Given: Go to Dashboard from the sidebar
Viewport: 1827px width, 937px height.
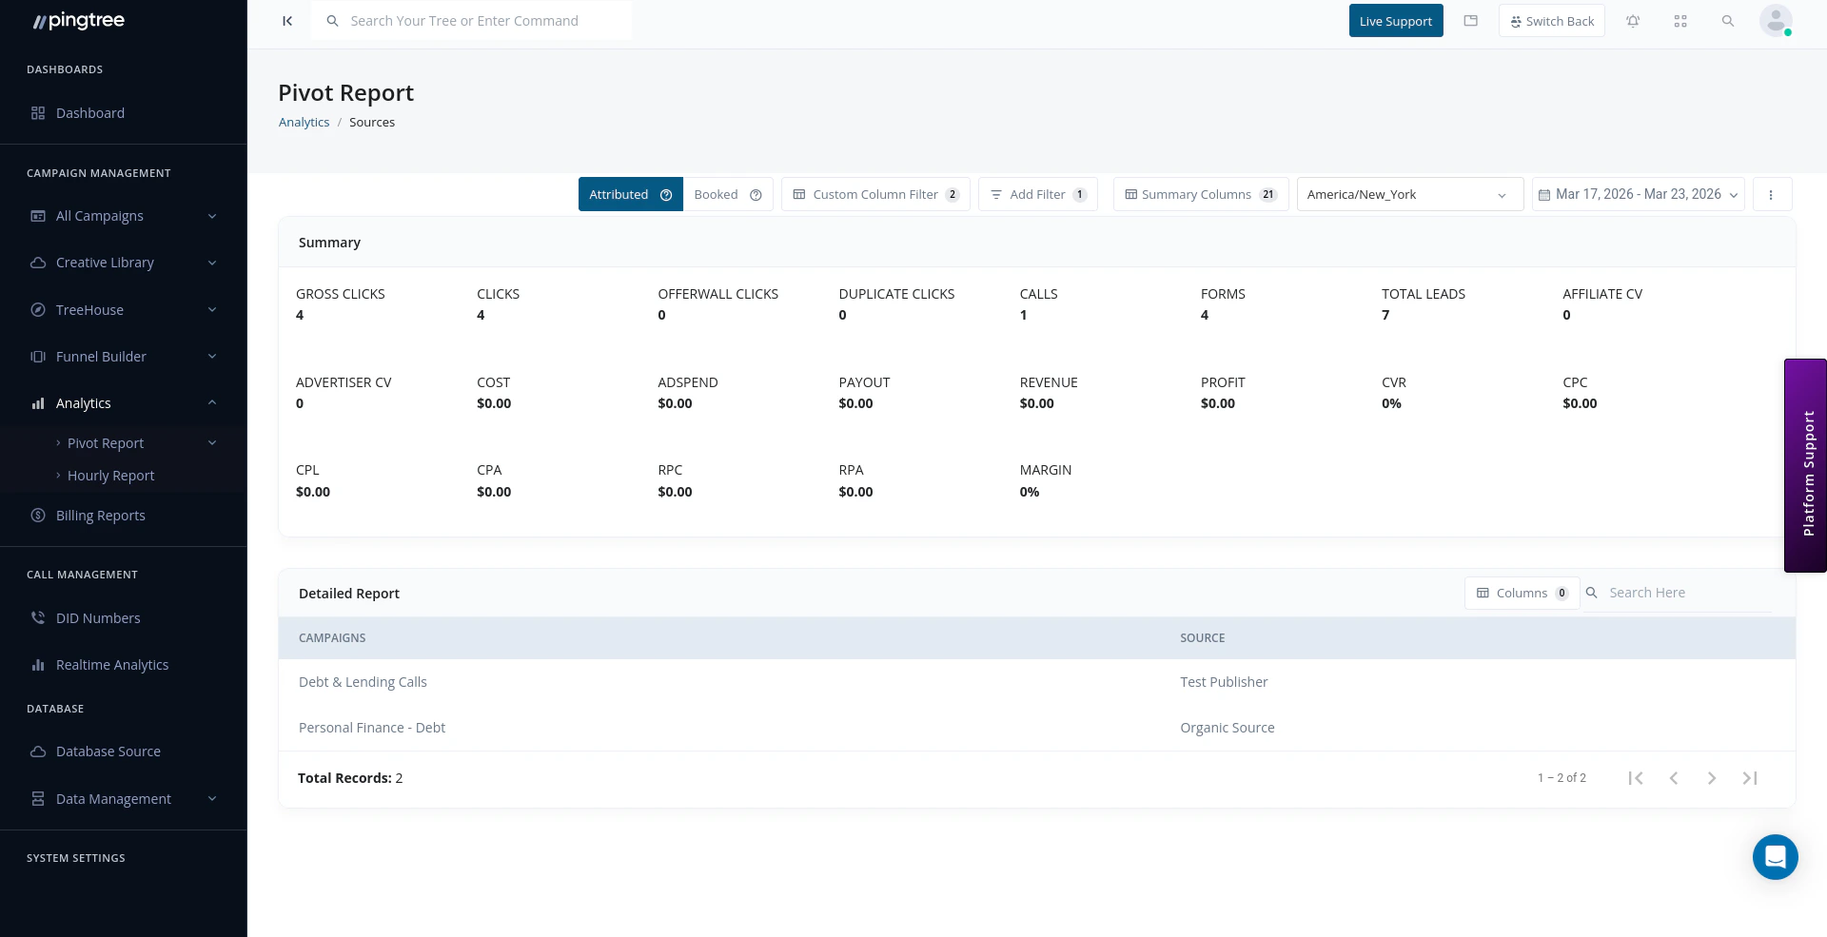Looking at the screenshot, I should (x=90, y=112).
